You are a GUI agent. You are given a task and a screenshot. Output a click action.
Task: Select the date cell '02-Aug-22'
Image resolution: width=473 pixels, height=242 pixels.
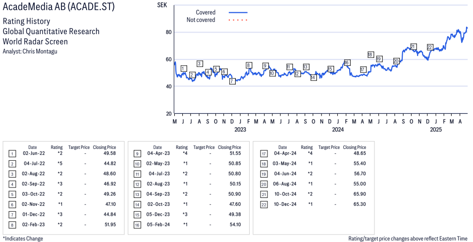pyautogui.click(x=34, y=174)
